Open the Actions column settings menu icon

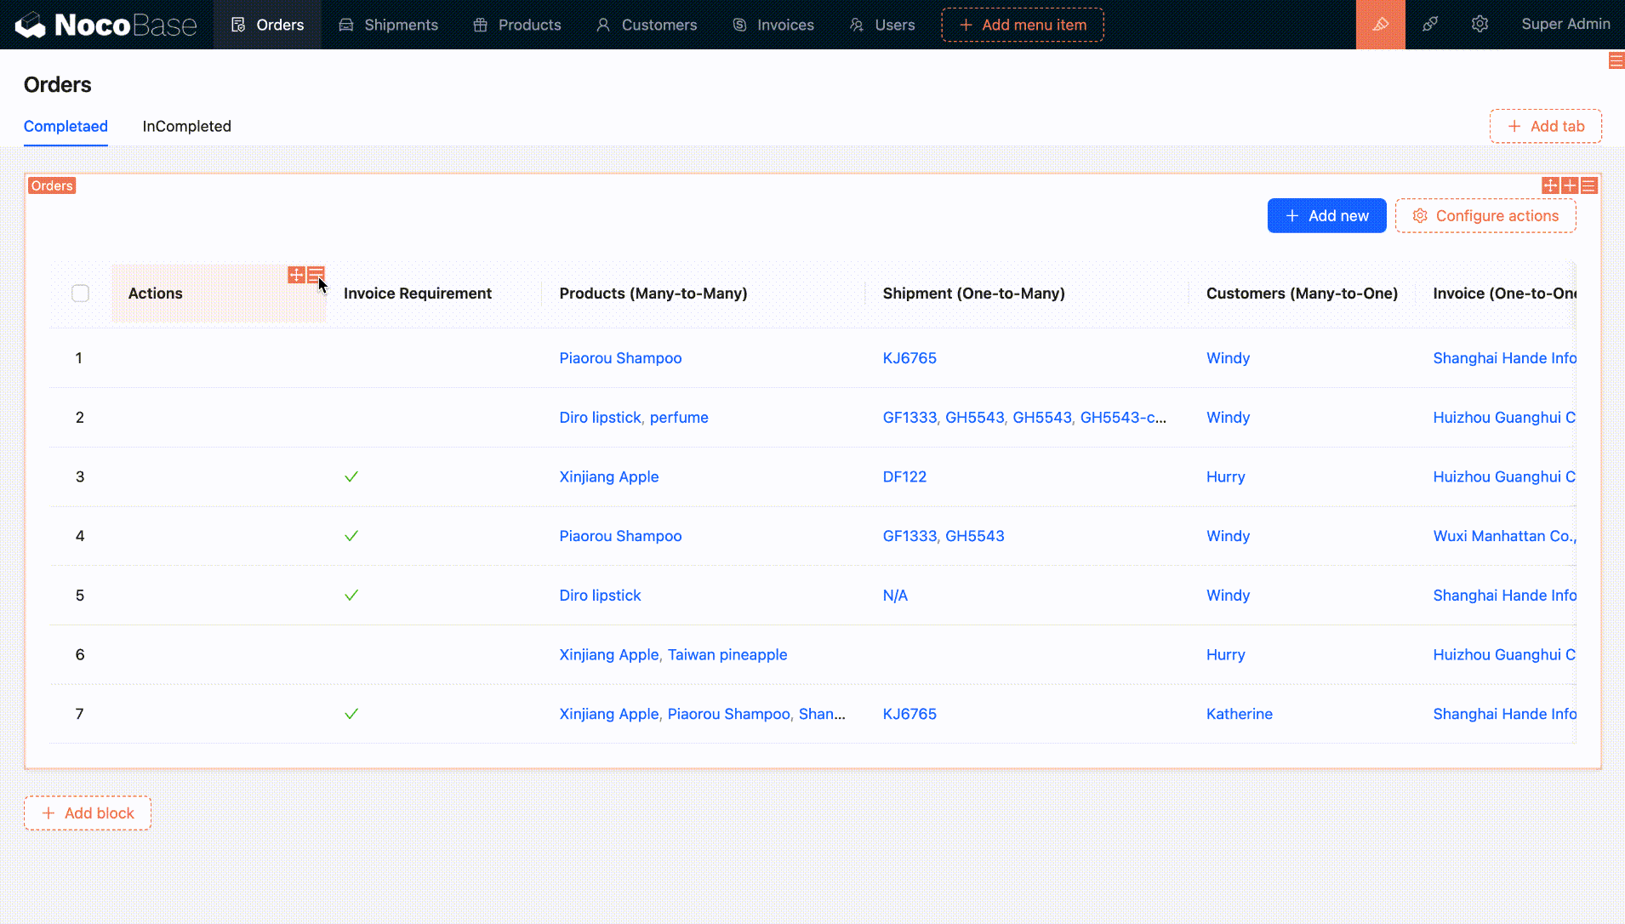tap(316, 274)
